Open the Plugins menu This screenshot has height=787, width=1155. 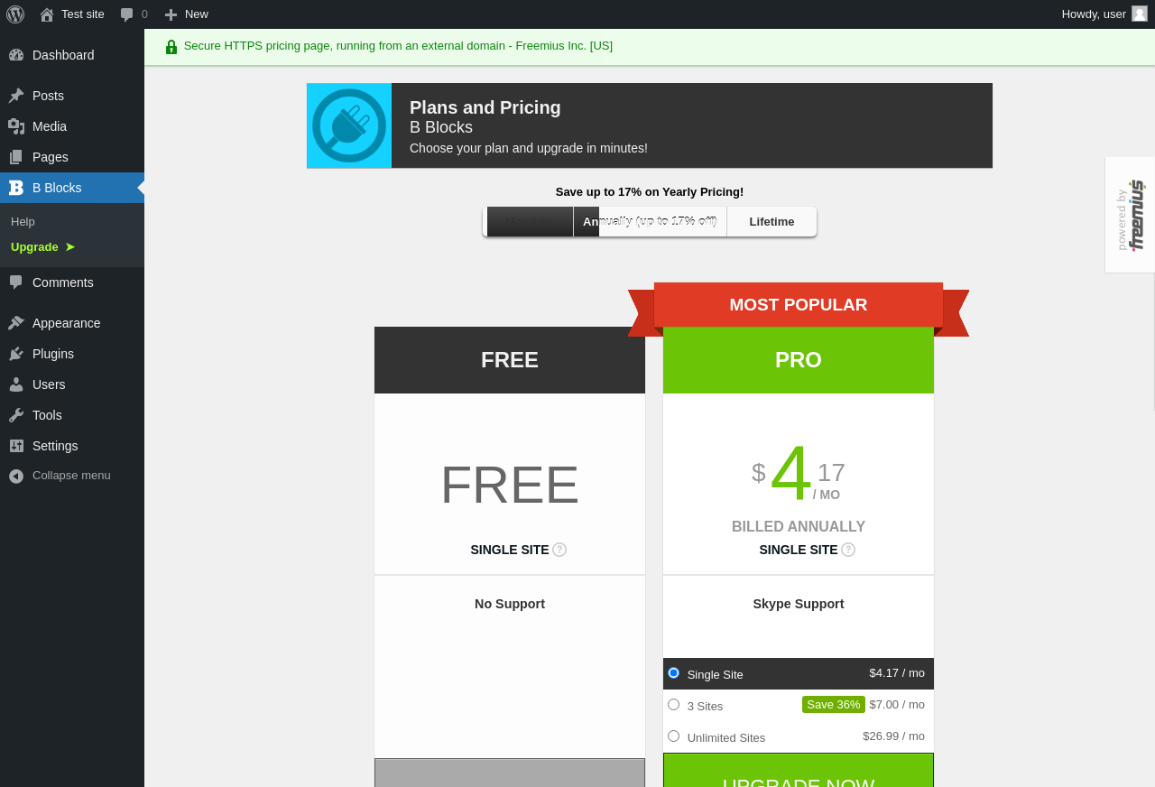pos(72,354)
